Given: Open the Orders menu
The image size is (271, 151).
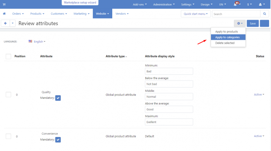Looking at the screenshot, I should pyautogui.click(x=18, y=14).
